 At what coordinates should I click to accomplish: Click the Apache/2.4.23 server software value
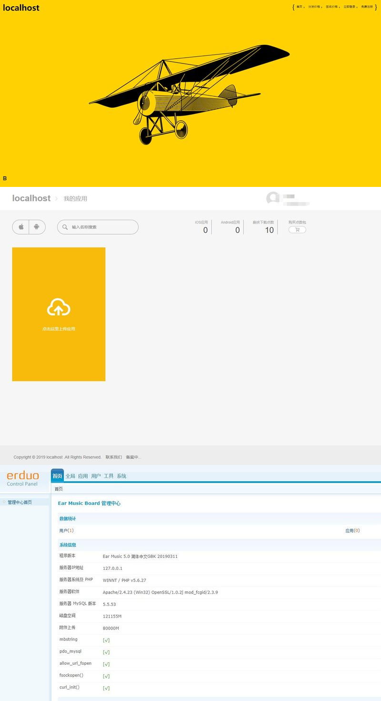click(x=160, y=592)
